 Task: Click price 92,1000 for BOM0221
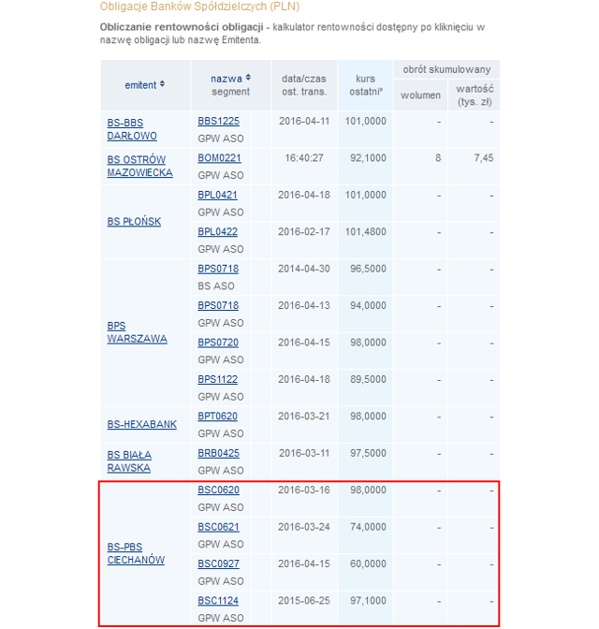pyautogui.click(x=368, y=158)
